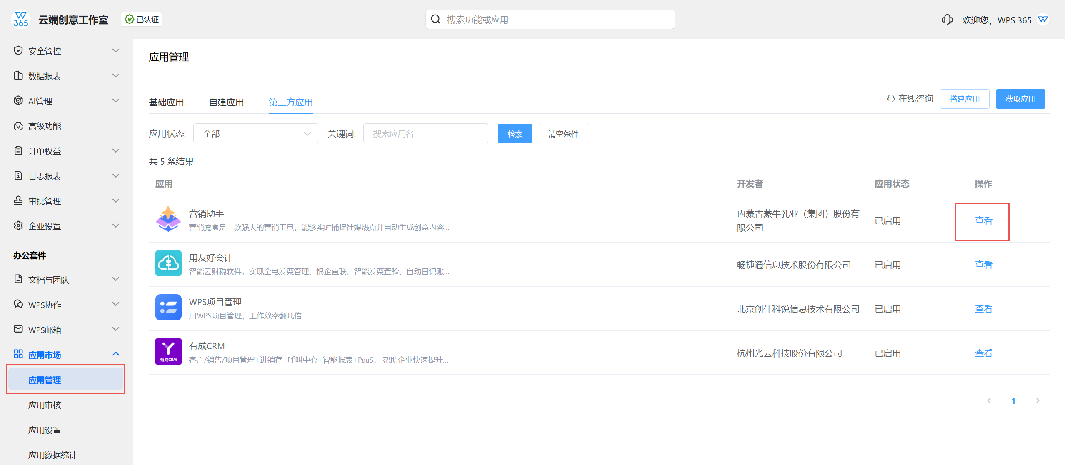Click the WPS 365 logo icon
Viewport: 1065px width, 465px height.
tap(21, 20)
